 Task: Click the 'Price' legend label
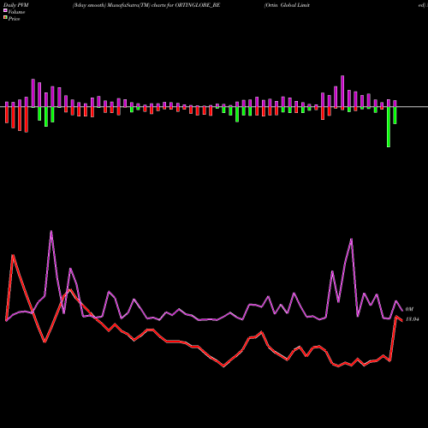(x=14, y=19)
